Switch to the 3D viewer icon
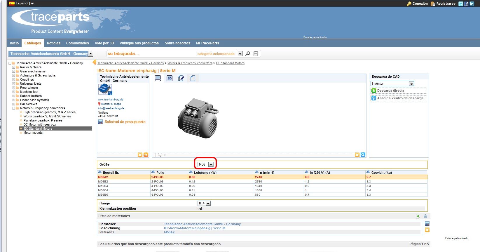 point(170,78)
